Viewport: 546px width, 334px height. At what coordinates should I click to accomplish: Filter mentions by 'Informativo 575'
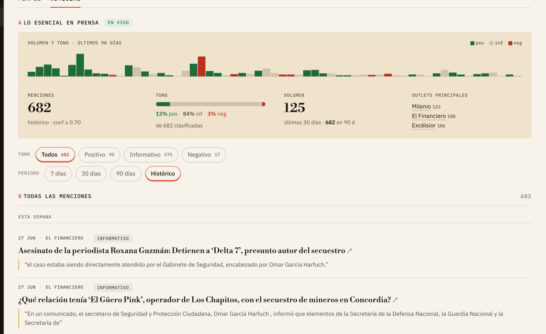tap(151, 155)
